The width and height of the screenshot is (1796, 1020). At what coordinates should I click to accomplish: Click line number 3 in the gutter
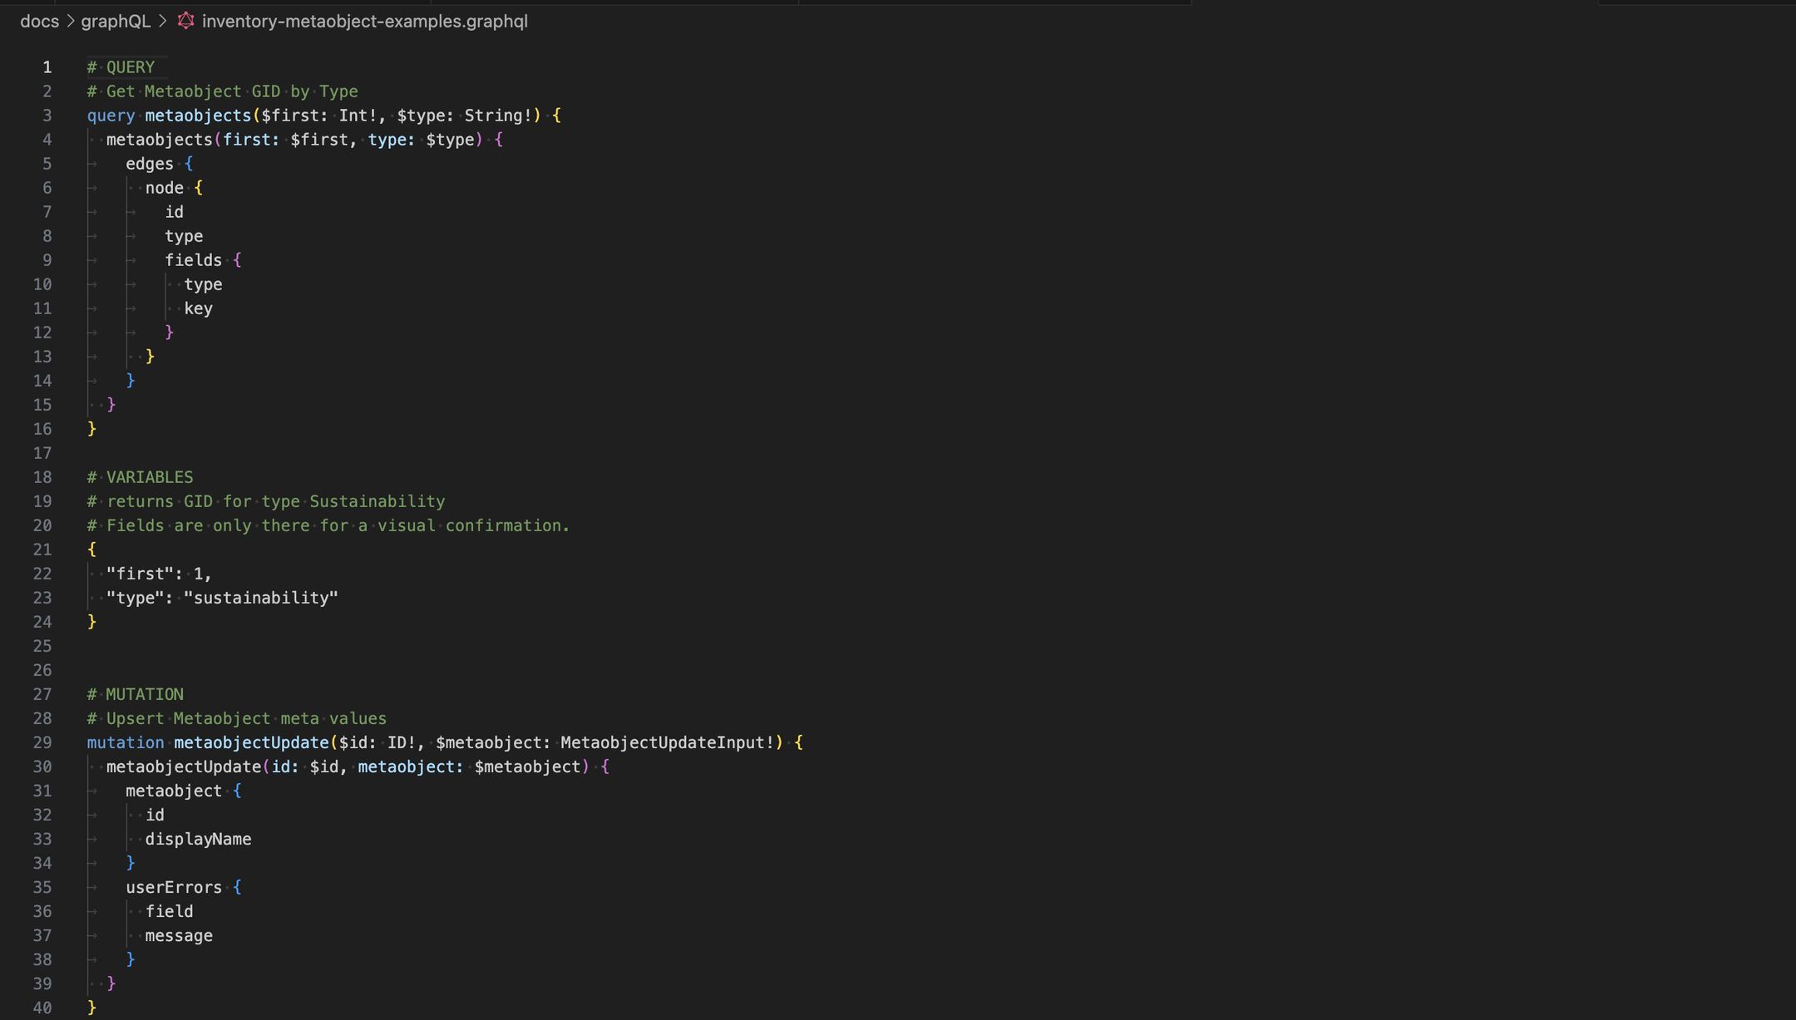click(x=47, y=116)
